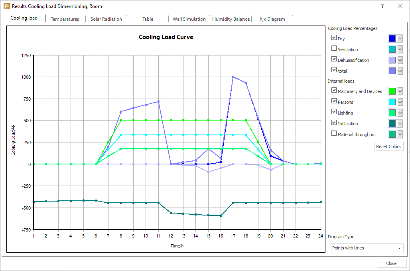410x271 pixels.
Task: Toggle the Dry checkbox
Action: point(334,38)
